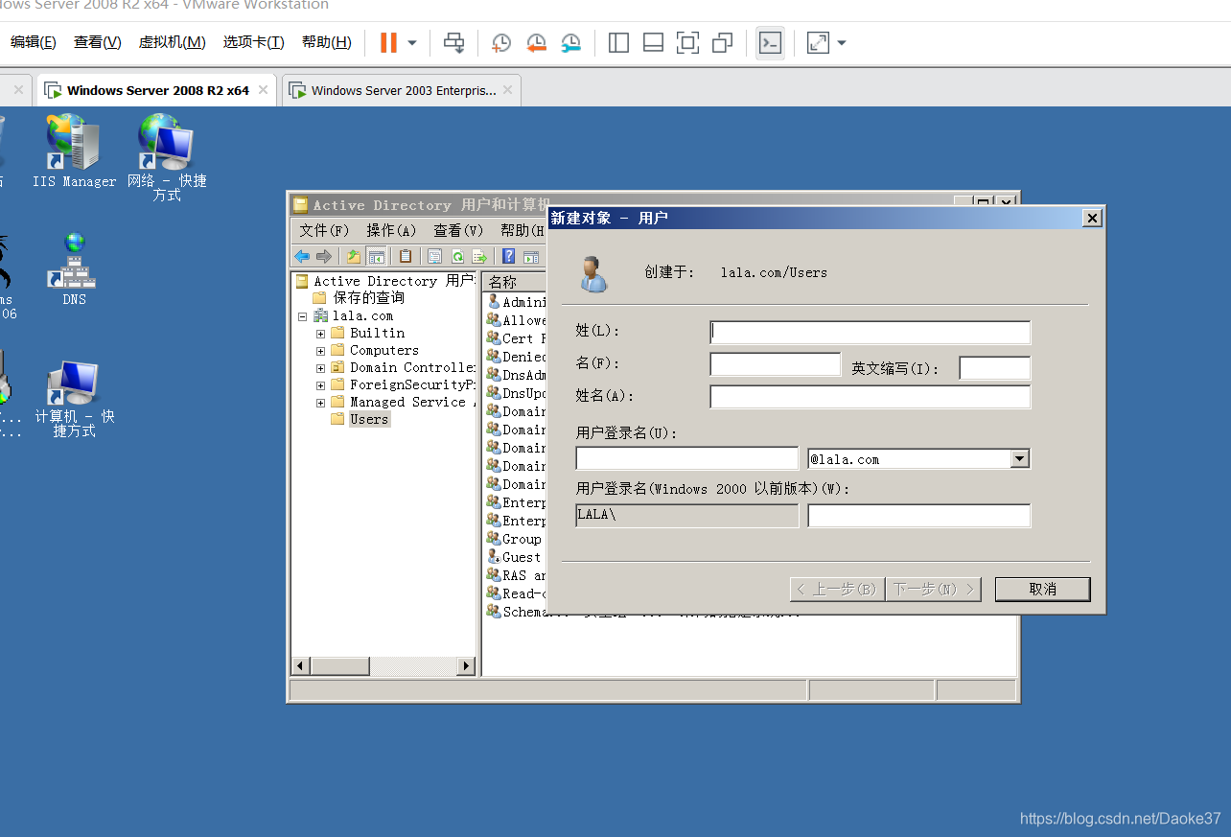Click the green Refresh icon in AD toolbar
This screenshot has width=1231, height=837.
[457, 256]
